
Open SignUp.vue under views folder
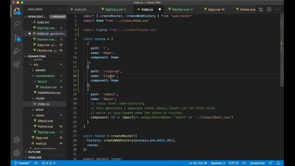[x=45, y=132]
